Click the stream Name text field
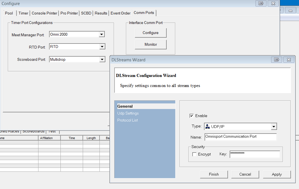The image size is (299, 189). click(x=240, y=137)
